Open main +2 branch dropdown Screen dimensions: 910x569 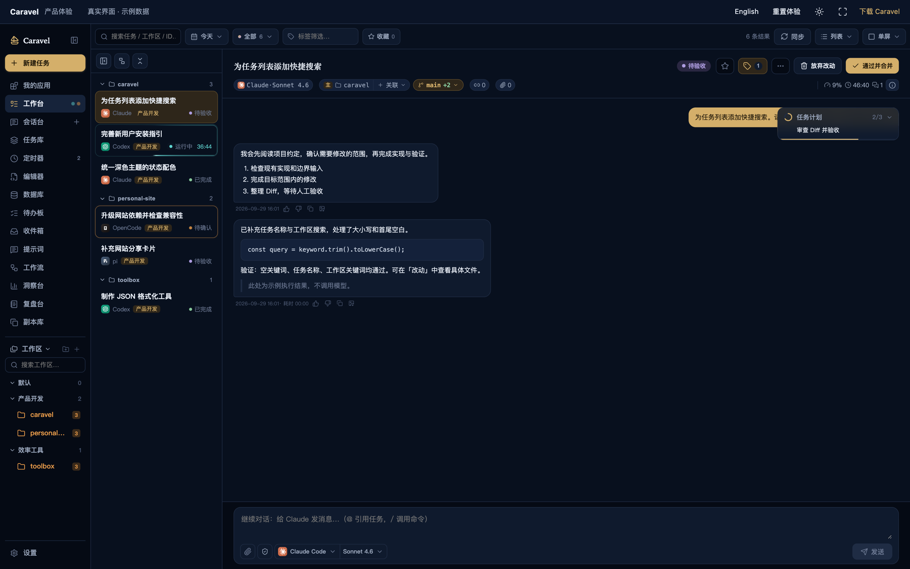(x=438, y=85)
